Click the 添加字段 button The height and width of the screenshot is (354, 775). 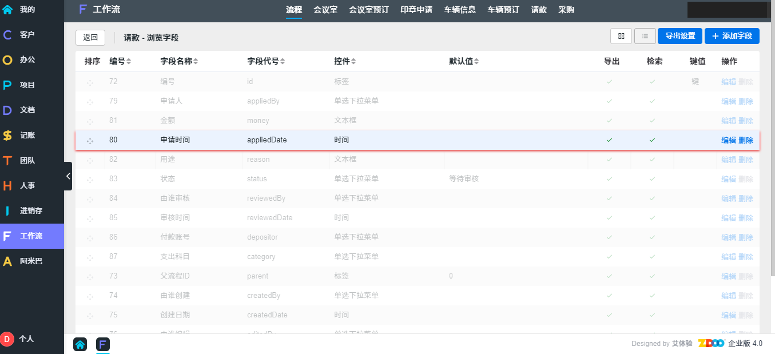[732, 36]
